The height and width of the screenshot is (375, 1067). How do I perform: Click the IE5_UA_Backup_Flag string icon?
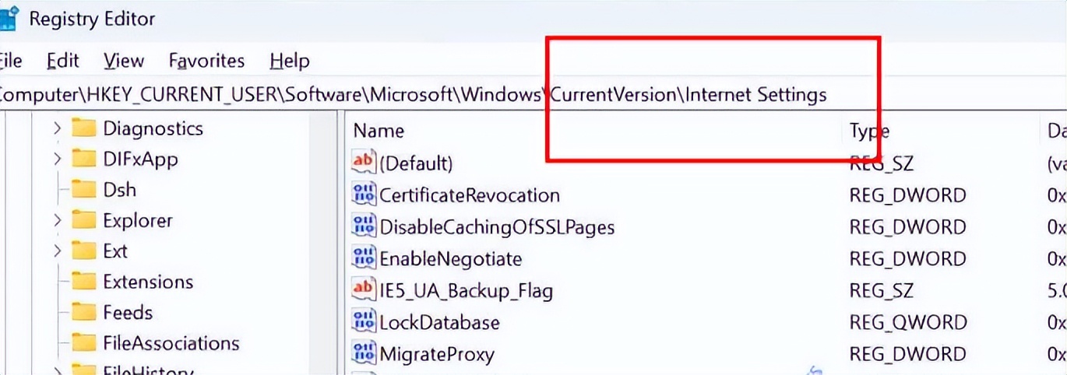(364, 290)
